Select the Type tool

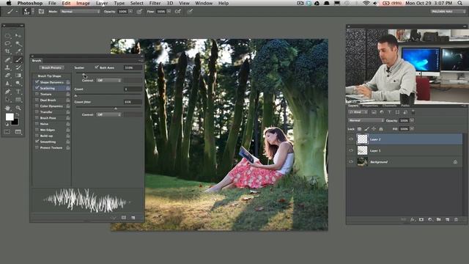coord(18,92)
